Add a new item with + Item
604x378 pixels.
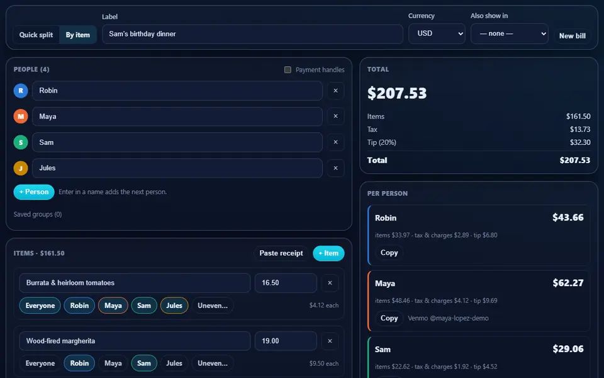tap(328, 253)
